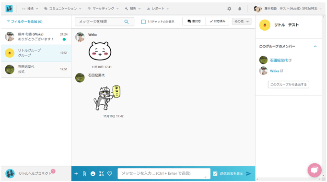327x182 pixels.
Task: Enable 1:1チャットのみ表示 checkbox
Action: (143, 22)
